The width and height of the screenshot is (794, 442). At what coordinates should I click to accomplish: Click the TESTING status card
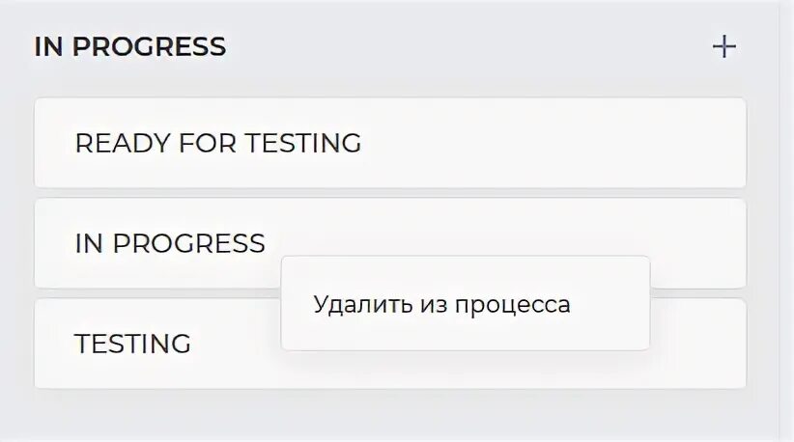(x=155, y=344)
